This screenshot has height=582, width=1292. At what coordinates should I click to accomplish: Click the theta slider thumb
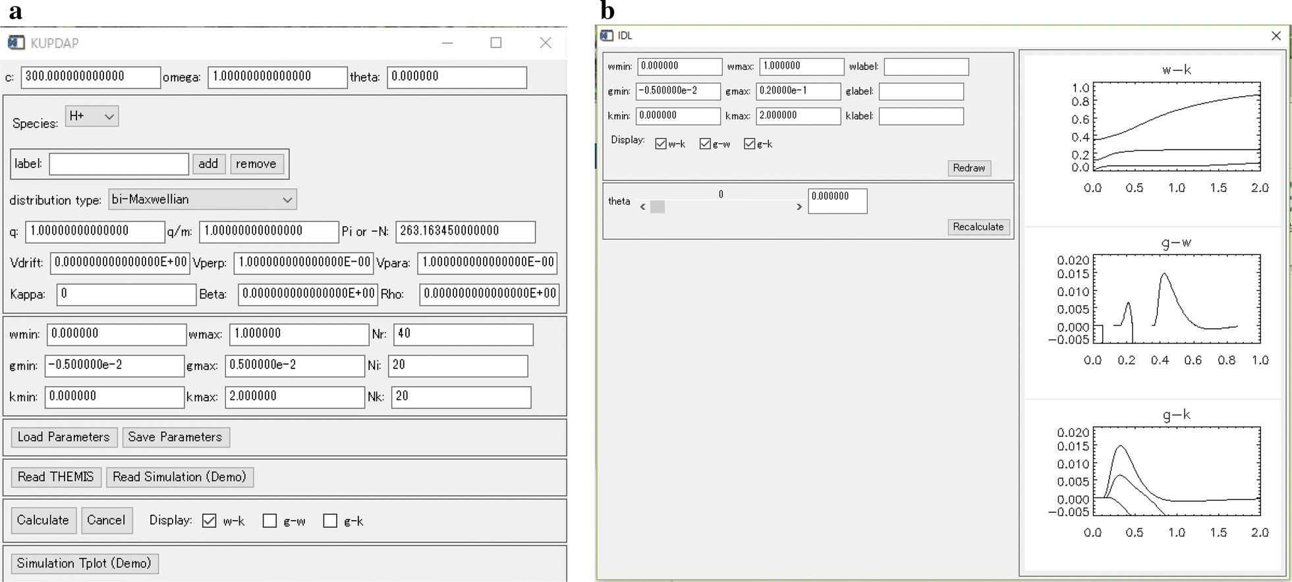point(658,207)
